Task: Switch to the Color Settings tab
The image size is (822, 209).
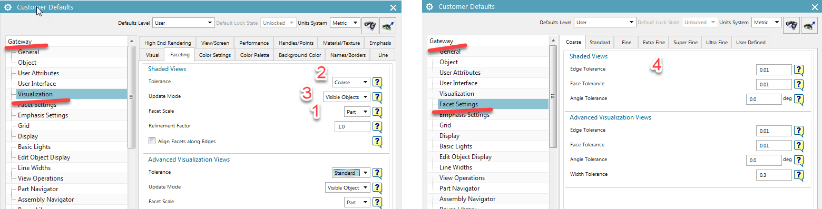Action: (215, 55)
